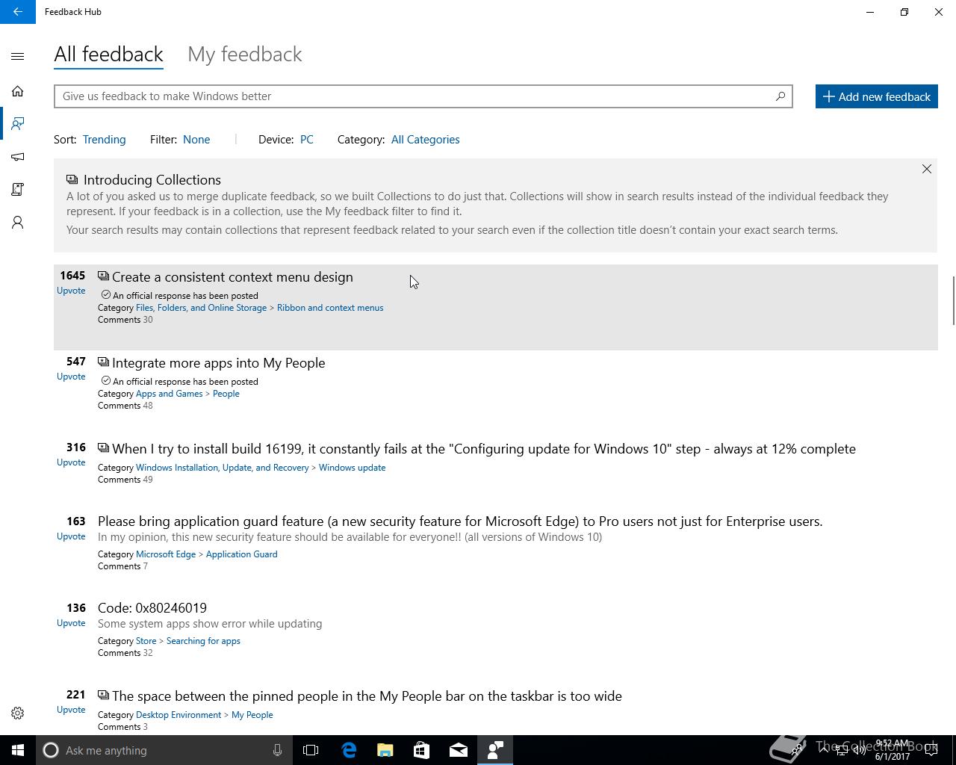Image resolution: width=956 pixels, height=765 pixels.
Task: Click the search magnifier icon
Action: [x=780, y=96]
